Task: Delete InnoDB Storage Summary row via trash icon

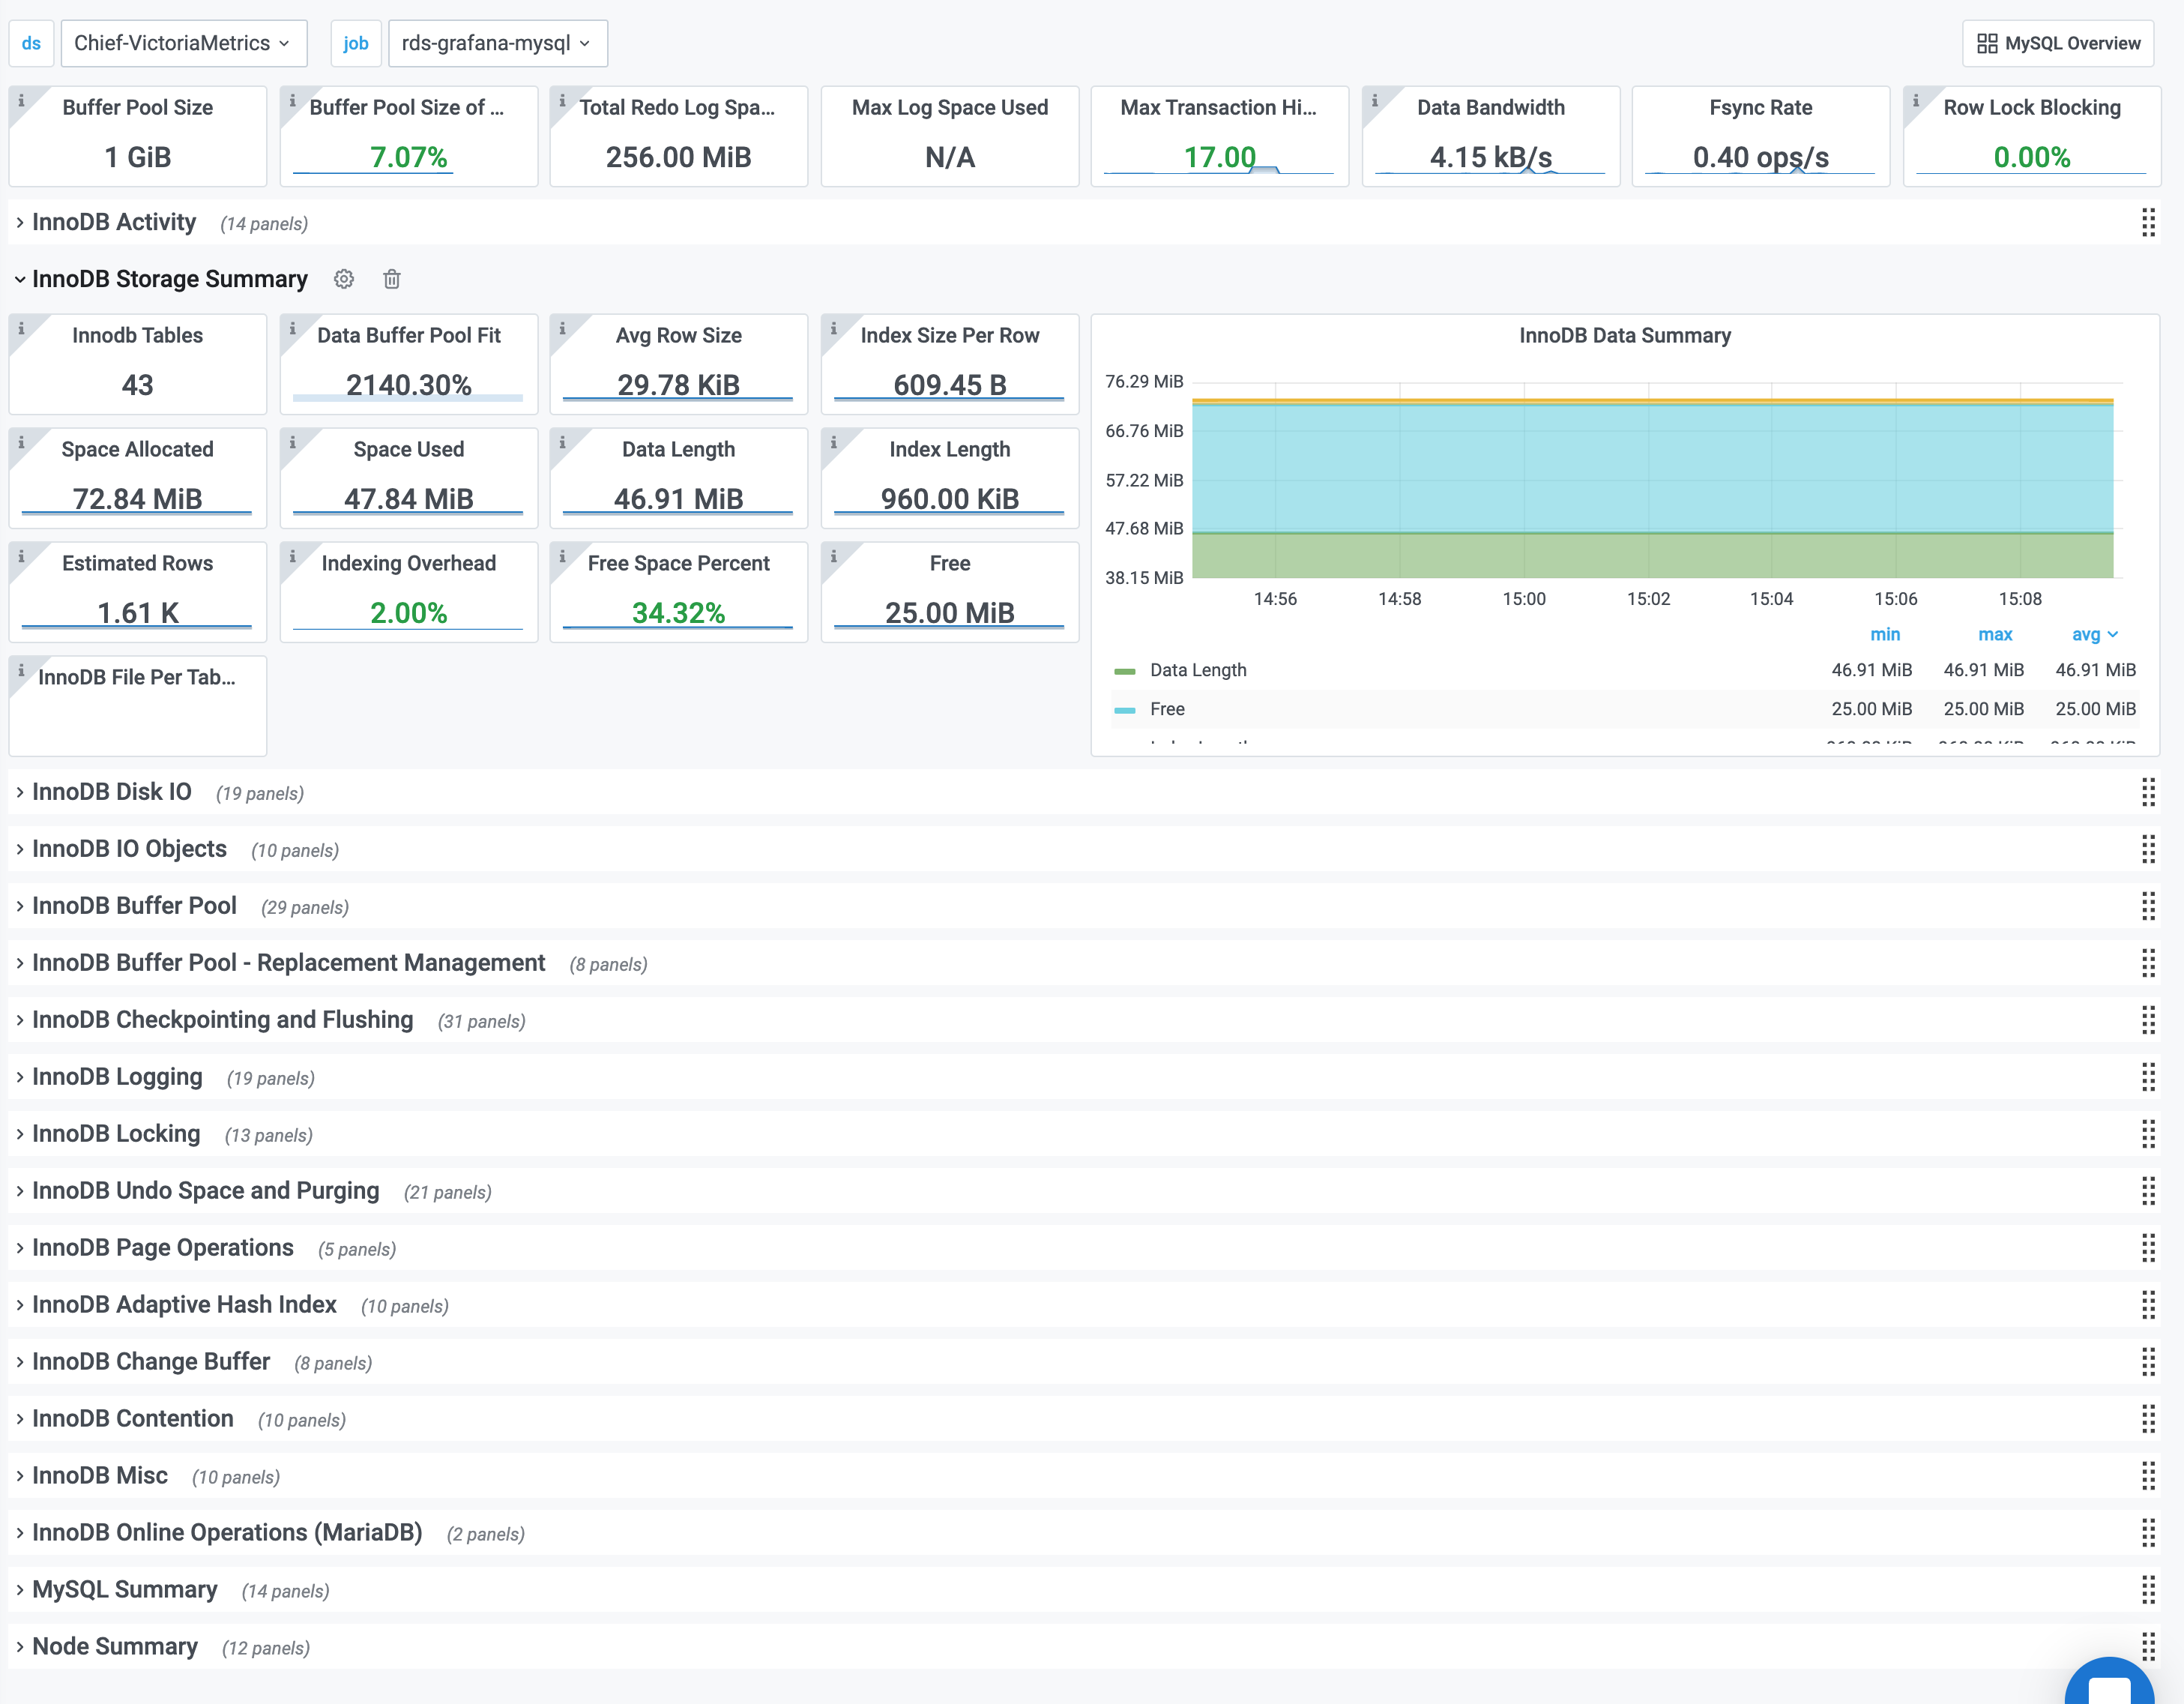Action: click(x=391, y=280)
